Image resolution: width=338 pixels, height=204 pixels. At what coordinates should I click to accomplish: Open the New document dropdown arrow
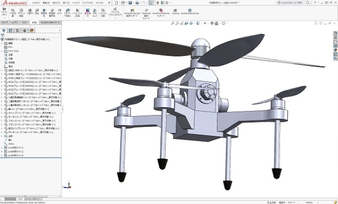pyautogui.click(x=119, y=3)
